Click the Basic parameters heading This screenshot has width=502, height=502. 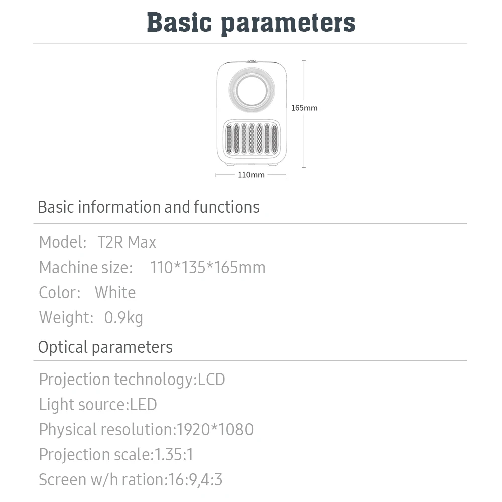[251, 23]
